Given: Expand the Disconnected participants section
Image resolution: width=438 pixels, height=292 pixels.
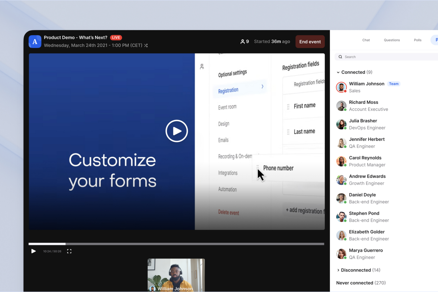Looking at the screenshot, I should 338,270.
